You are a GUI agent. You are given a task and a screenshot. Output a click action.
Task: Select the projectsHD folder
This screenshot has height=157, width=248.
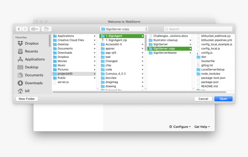point(74,74)
